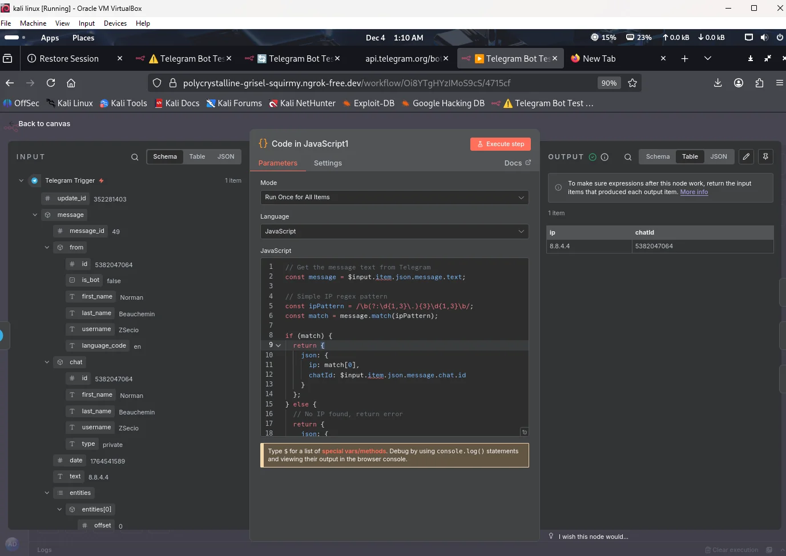Screen dimensions: 786x556
Task: Collapse the message object in input
Action: [x=35, y=215]
